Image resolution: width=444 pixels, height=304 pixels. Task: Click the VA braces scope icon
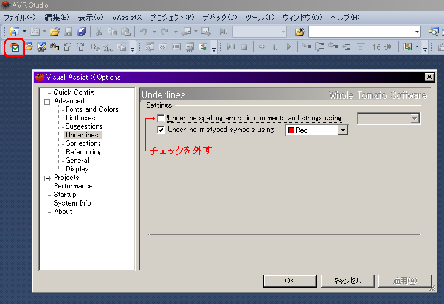tap(94, 47)
